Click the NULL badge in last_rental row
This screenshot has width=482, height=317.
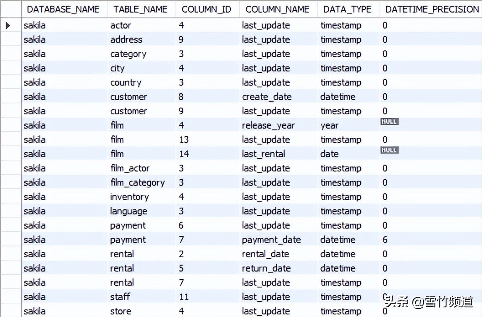[389, 151]
